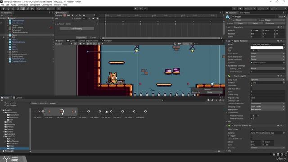This screenshot has height=162, width=288.
Task: Click the Add keyframe icon in Animation window
Action: (x=94, y=18)
